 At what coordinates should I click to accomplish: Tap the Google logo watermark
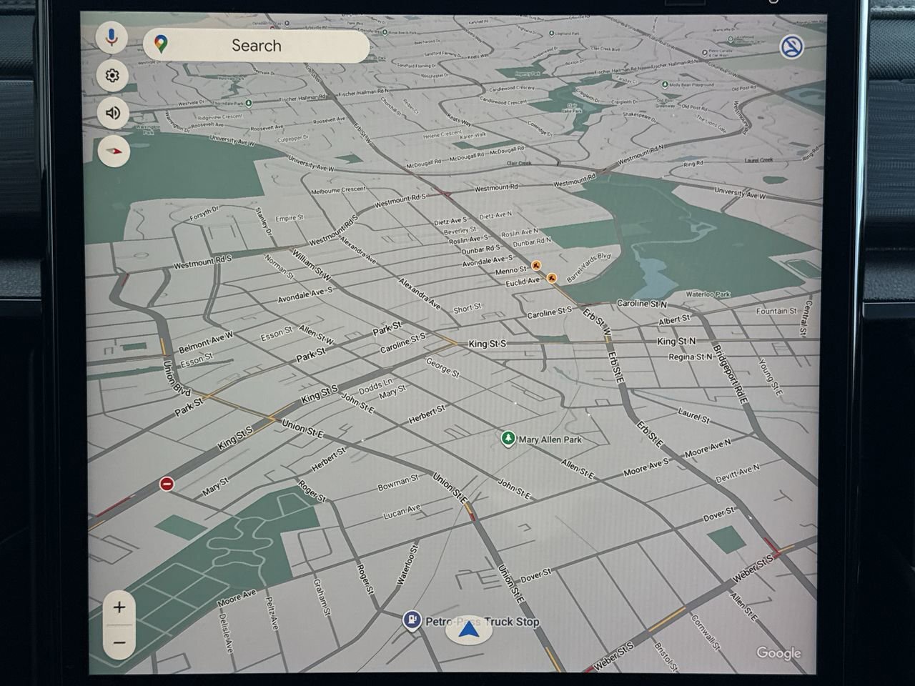tap(778, 653)
